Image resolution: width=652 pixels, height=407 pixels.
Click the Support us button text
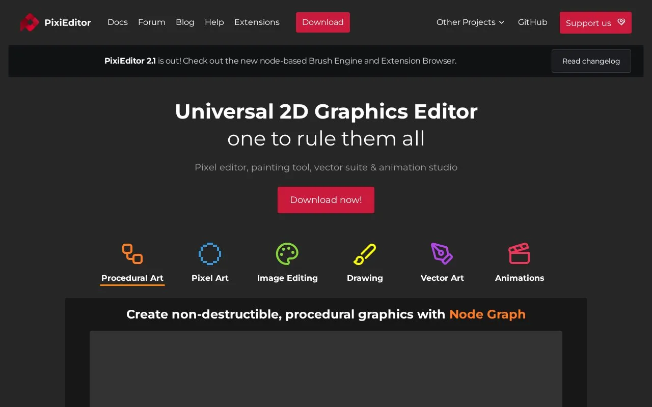click(x=588, y=23)
